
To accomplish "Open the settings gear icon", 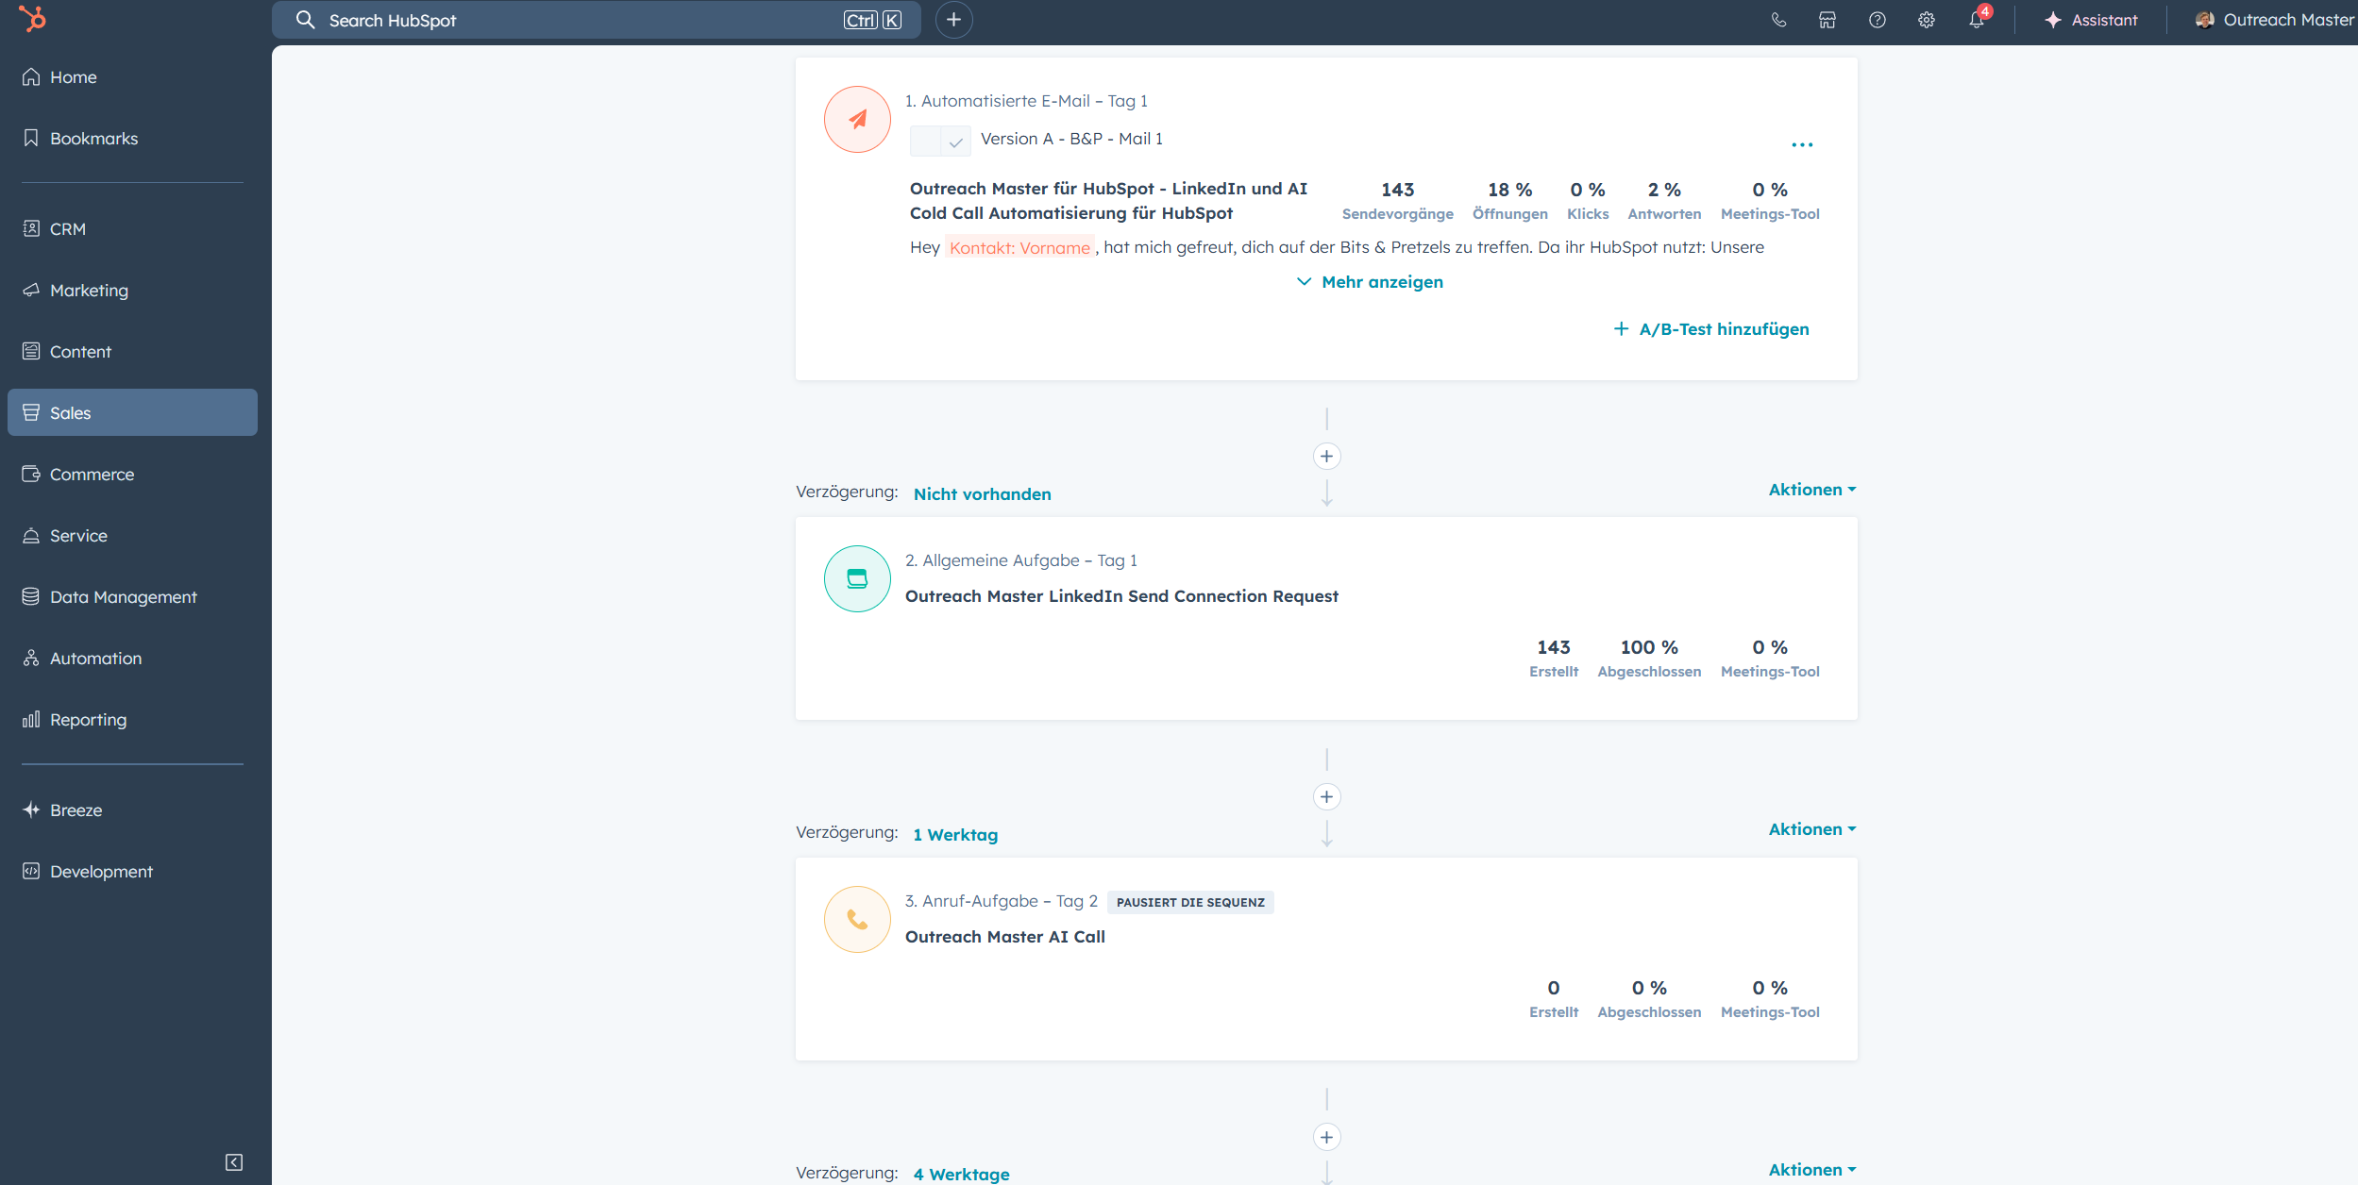I will click(1926, 20).
